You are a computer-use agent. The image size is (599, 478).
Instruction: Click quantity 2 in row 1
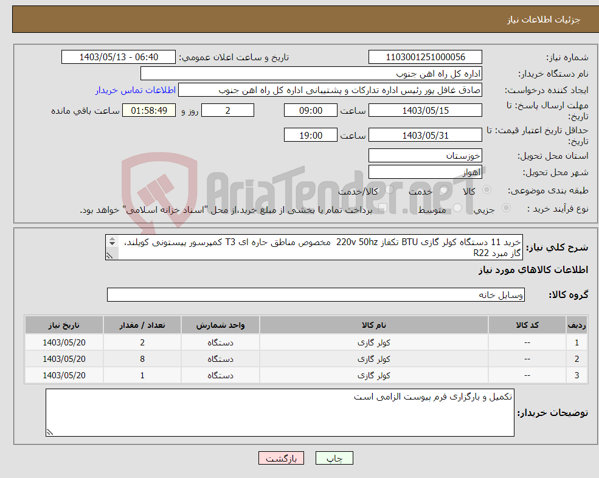[142, 342]
